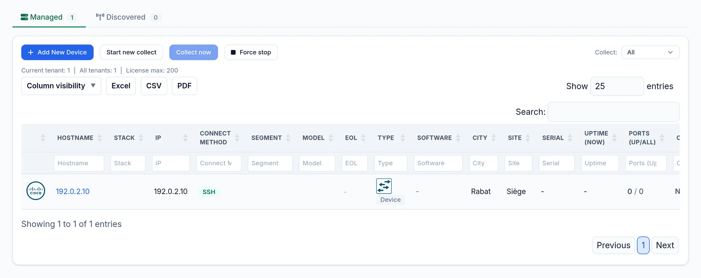
Task: Select the Managed tab
Action: [49, 17]
